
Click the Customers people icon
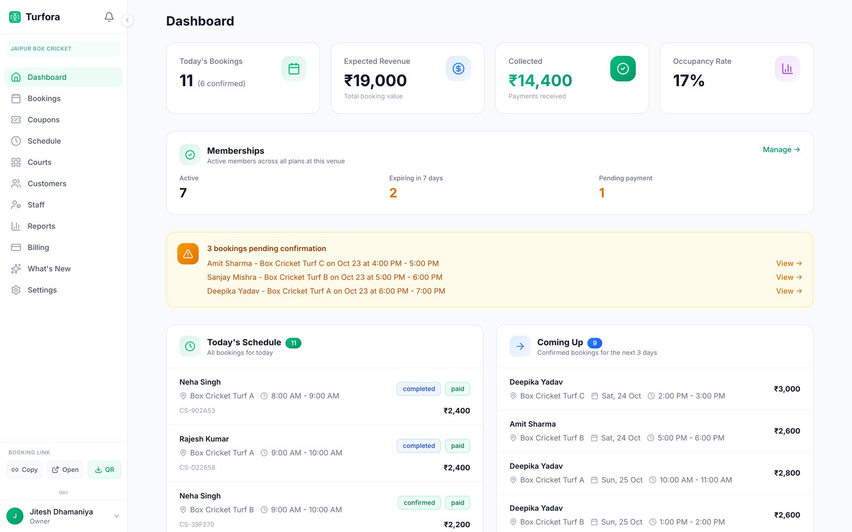coord(16,184)
